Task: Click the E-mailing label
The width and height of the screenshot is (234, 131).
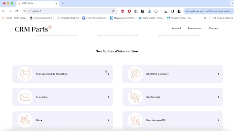Action: [x=42, y=97]
